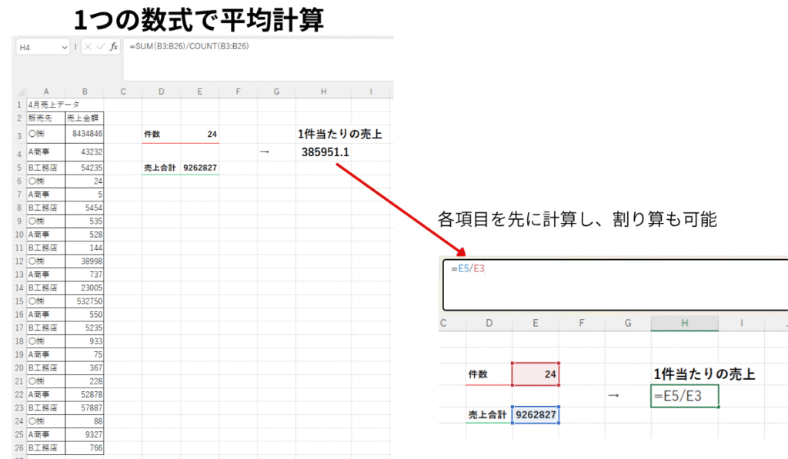Screen dimensions: 788x459
Task: Select row 15 header
Action: click(x=18, y=299)
